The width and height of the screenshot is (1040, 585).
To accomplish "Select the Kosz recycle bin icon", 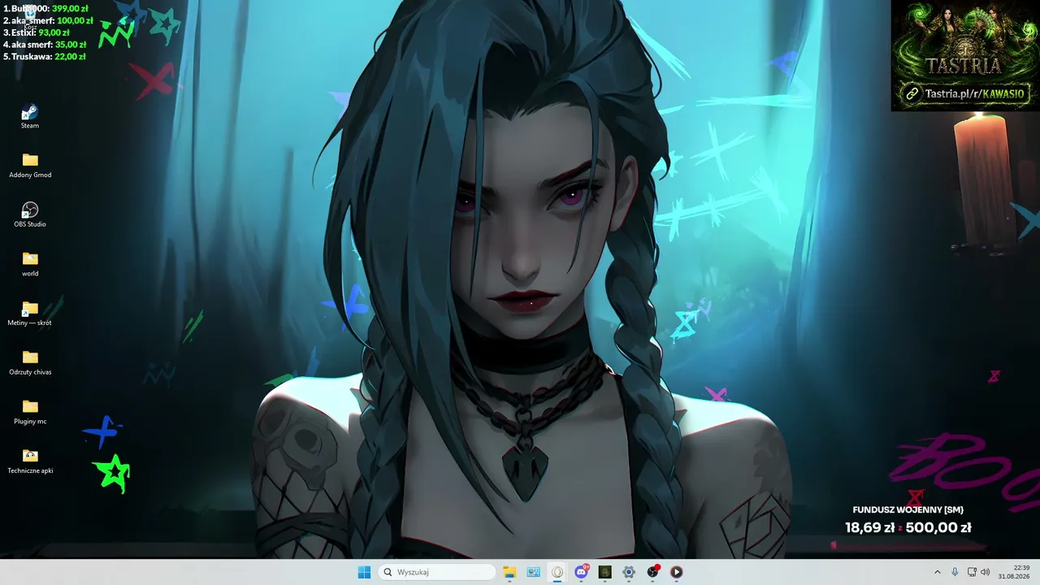I will (x=30, y=16).
